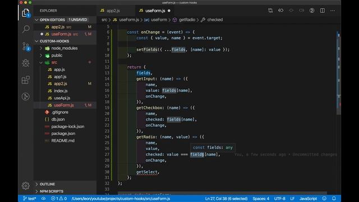Click the file path in status bar
Image resolution: width=359 pixels, height=202 pixels.
pos(121,199)
